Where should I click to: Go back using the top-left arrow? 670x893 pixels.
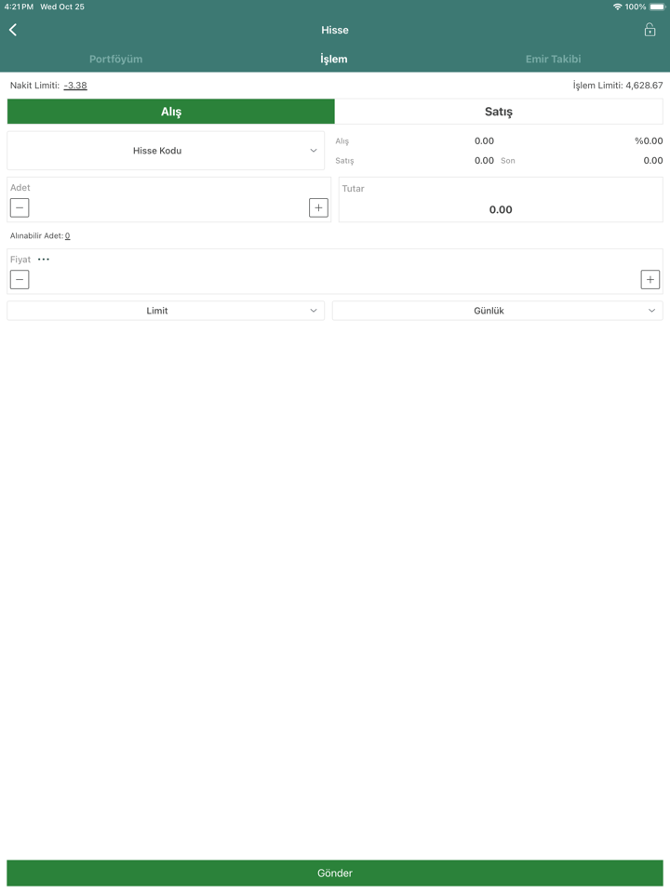click(x=13, y=30)
